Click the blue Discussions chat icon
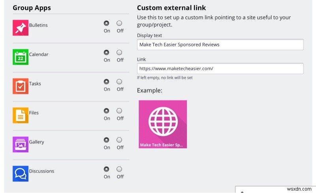This screenshot has height=193, width=316. [21, 174]
